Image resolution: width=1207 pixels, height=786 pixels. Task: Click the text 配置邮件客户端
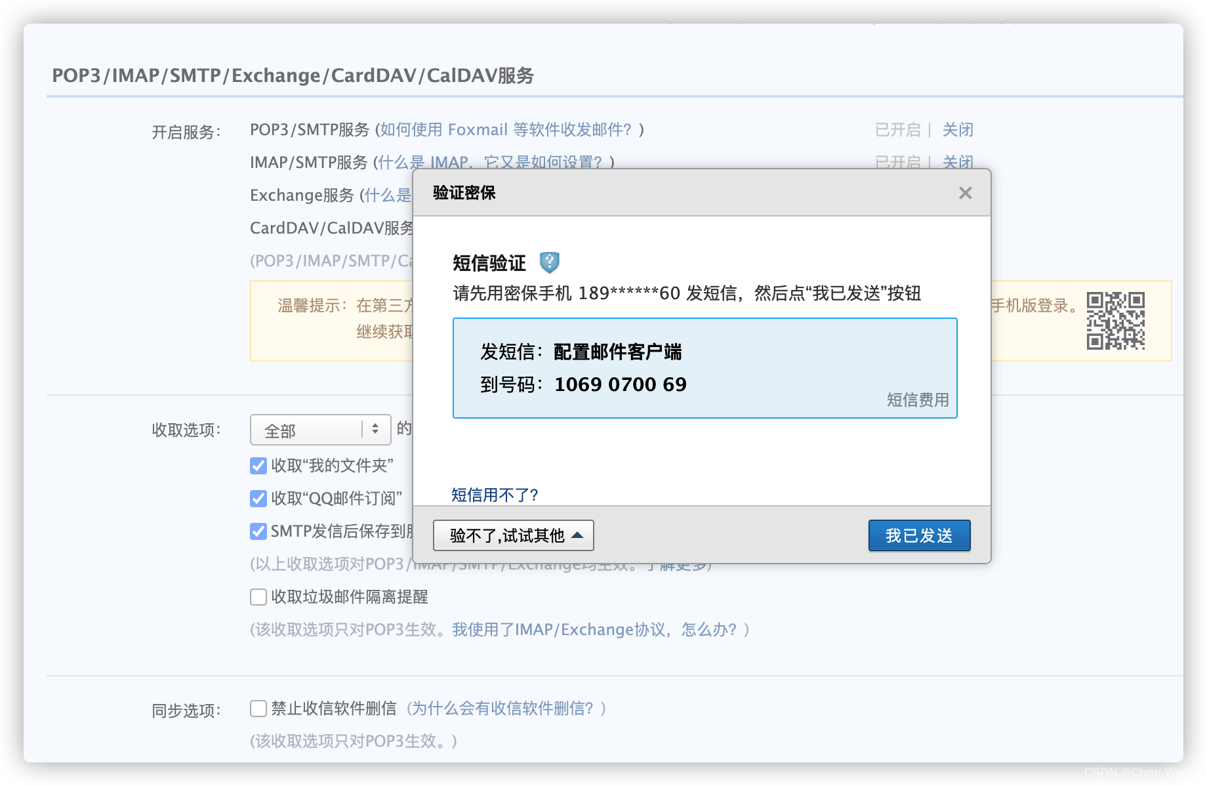pyautogui.click(x=617, y=352)
